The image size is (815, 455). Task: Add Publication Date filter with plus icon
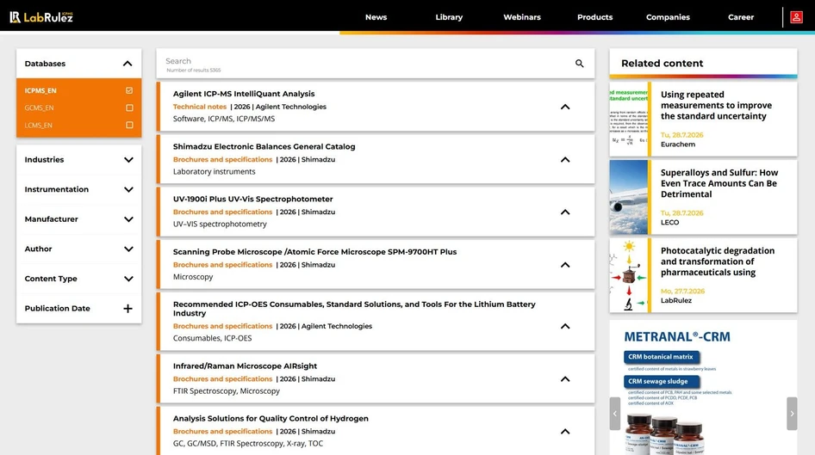click(x=128, y=308)
